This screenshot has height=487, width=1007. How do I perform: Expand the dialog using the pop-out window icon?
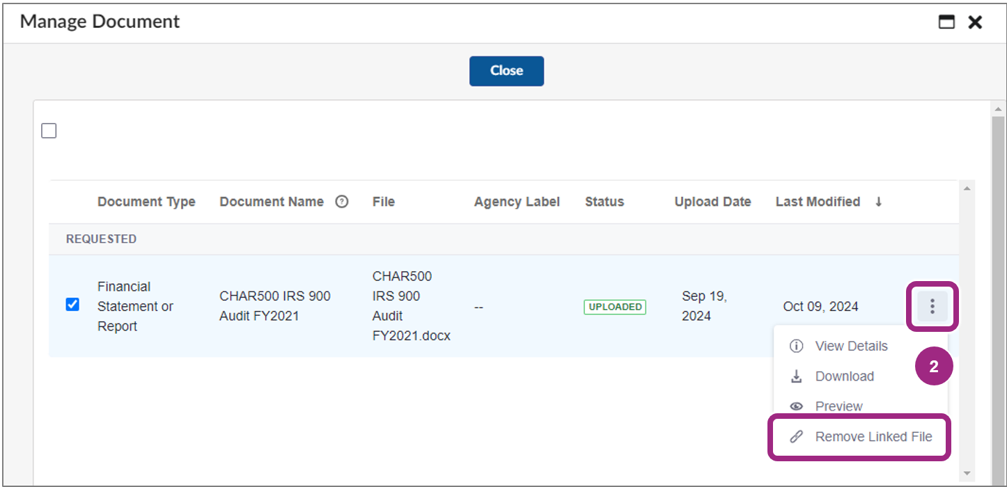pyautogui.click(x=946, y=22)
